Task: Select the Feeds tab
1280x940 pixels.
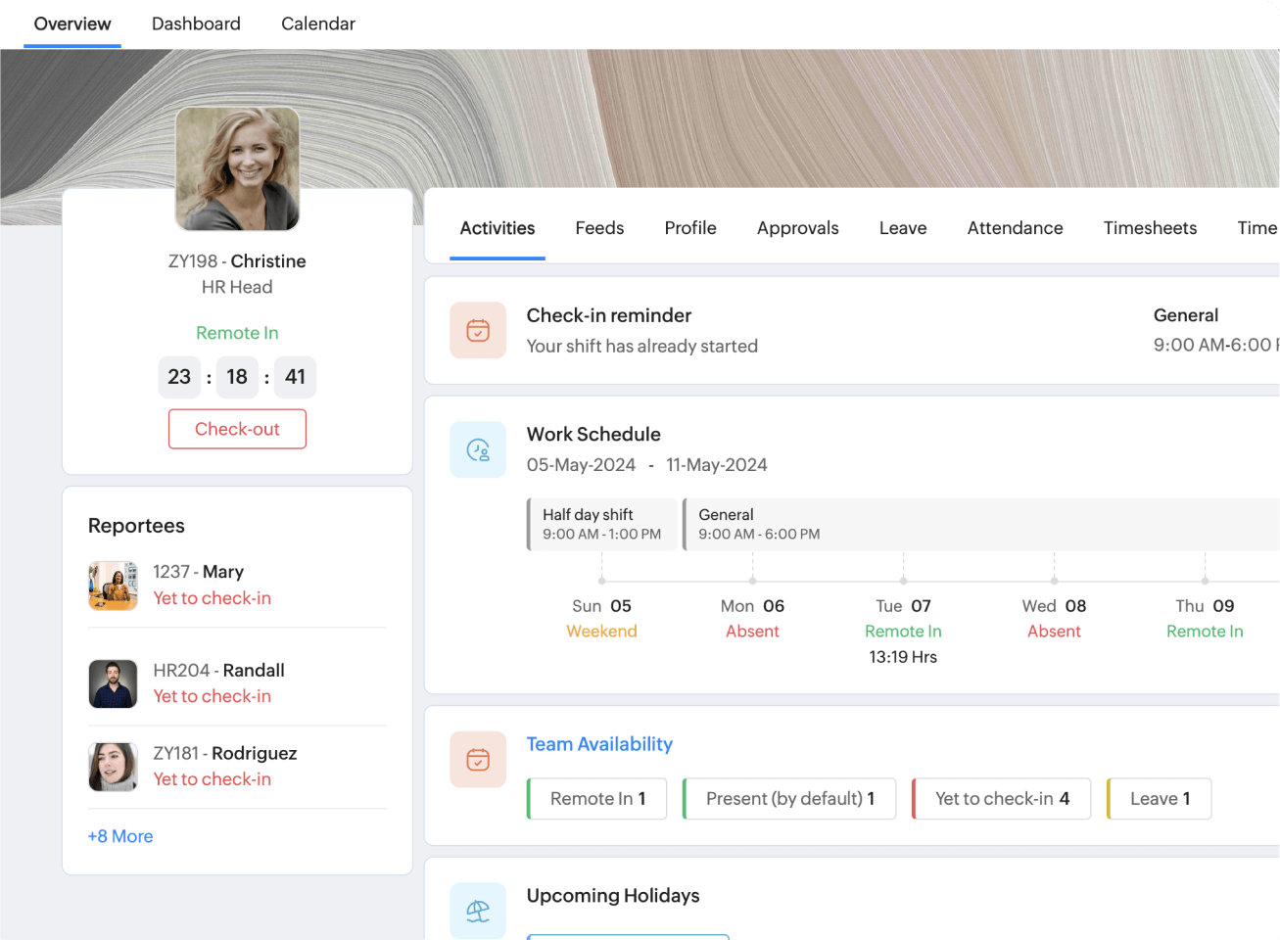Action: [x=599, y=228]
